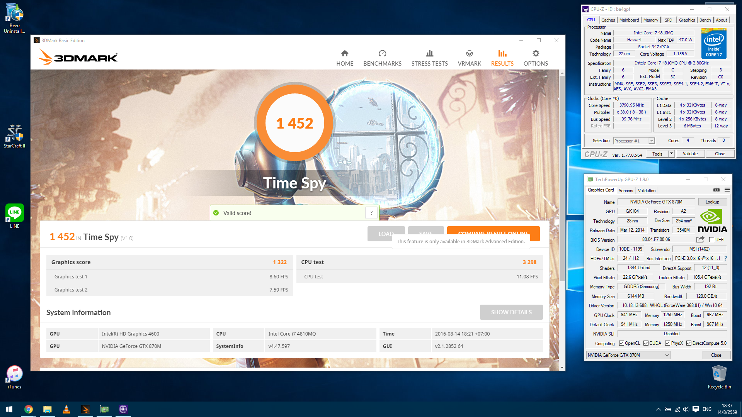Open the Home section in 3DMark
The height and width of the screenshot is (417, 742).
pyautogui.click(x=344, y=58)
